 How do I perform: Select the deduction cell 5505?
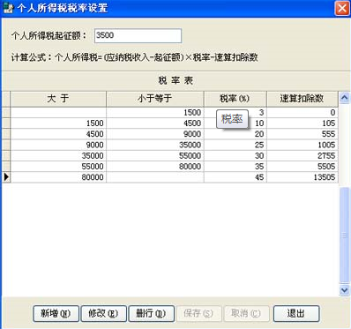302,167
